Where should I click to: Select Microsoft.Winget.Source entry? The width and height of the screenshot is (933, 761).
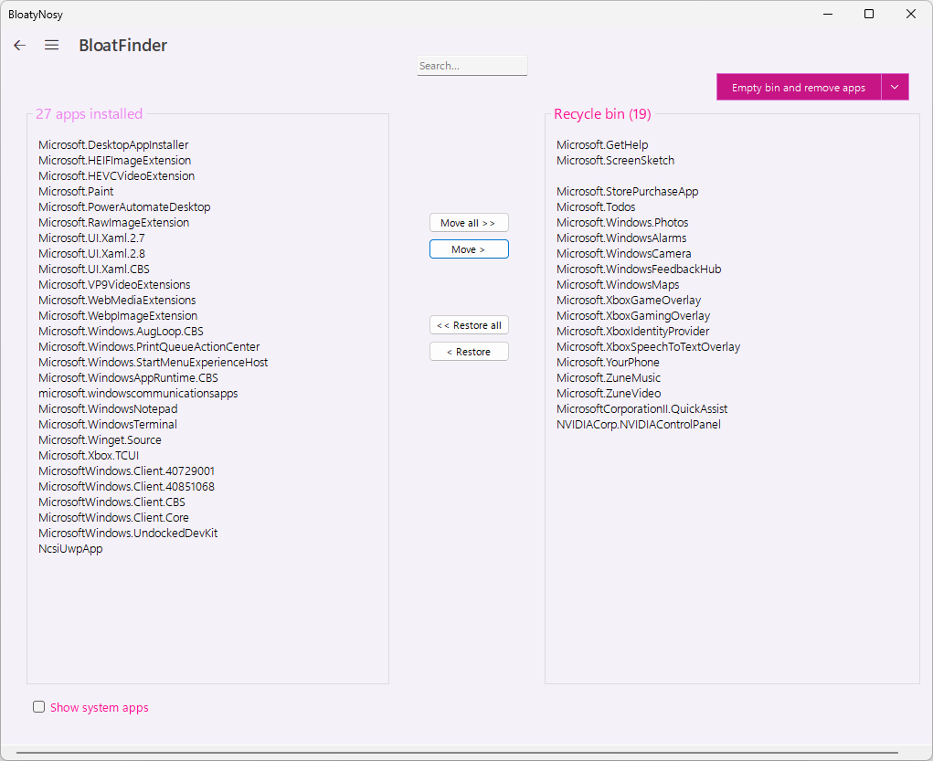point(100,439)
